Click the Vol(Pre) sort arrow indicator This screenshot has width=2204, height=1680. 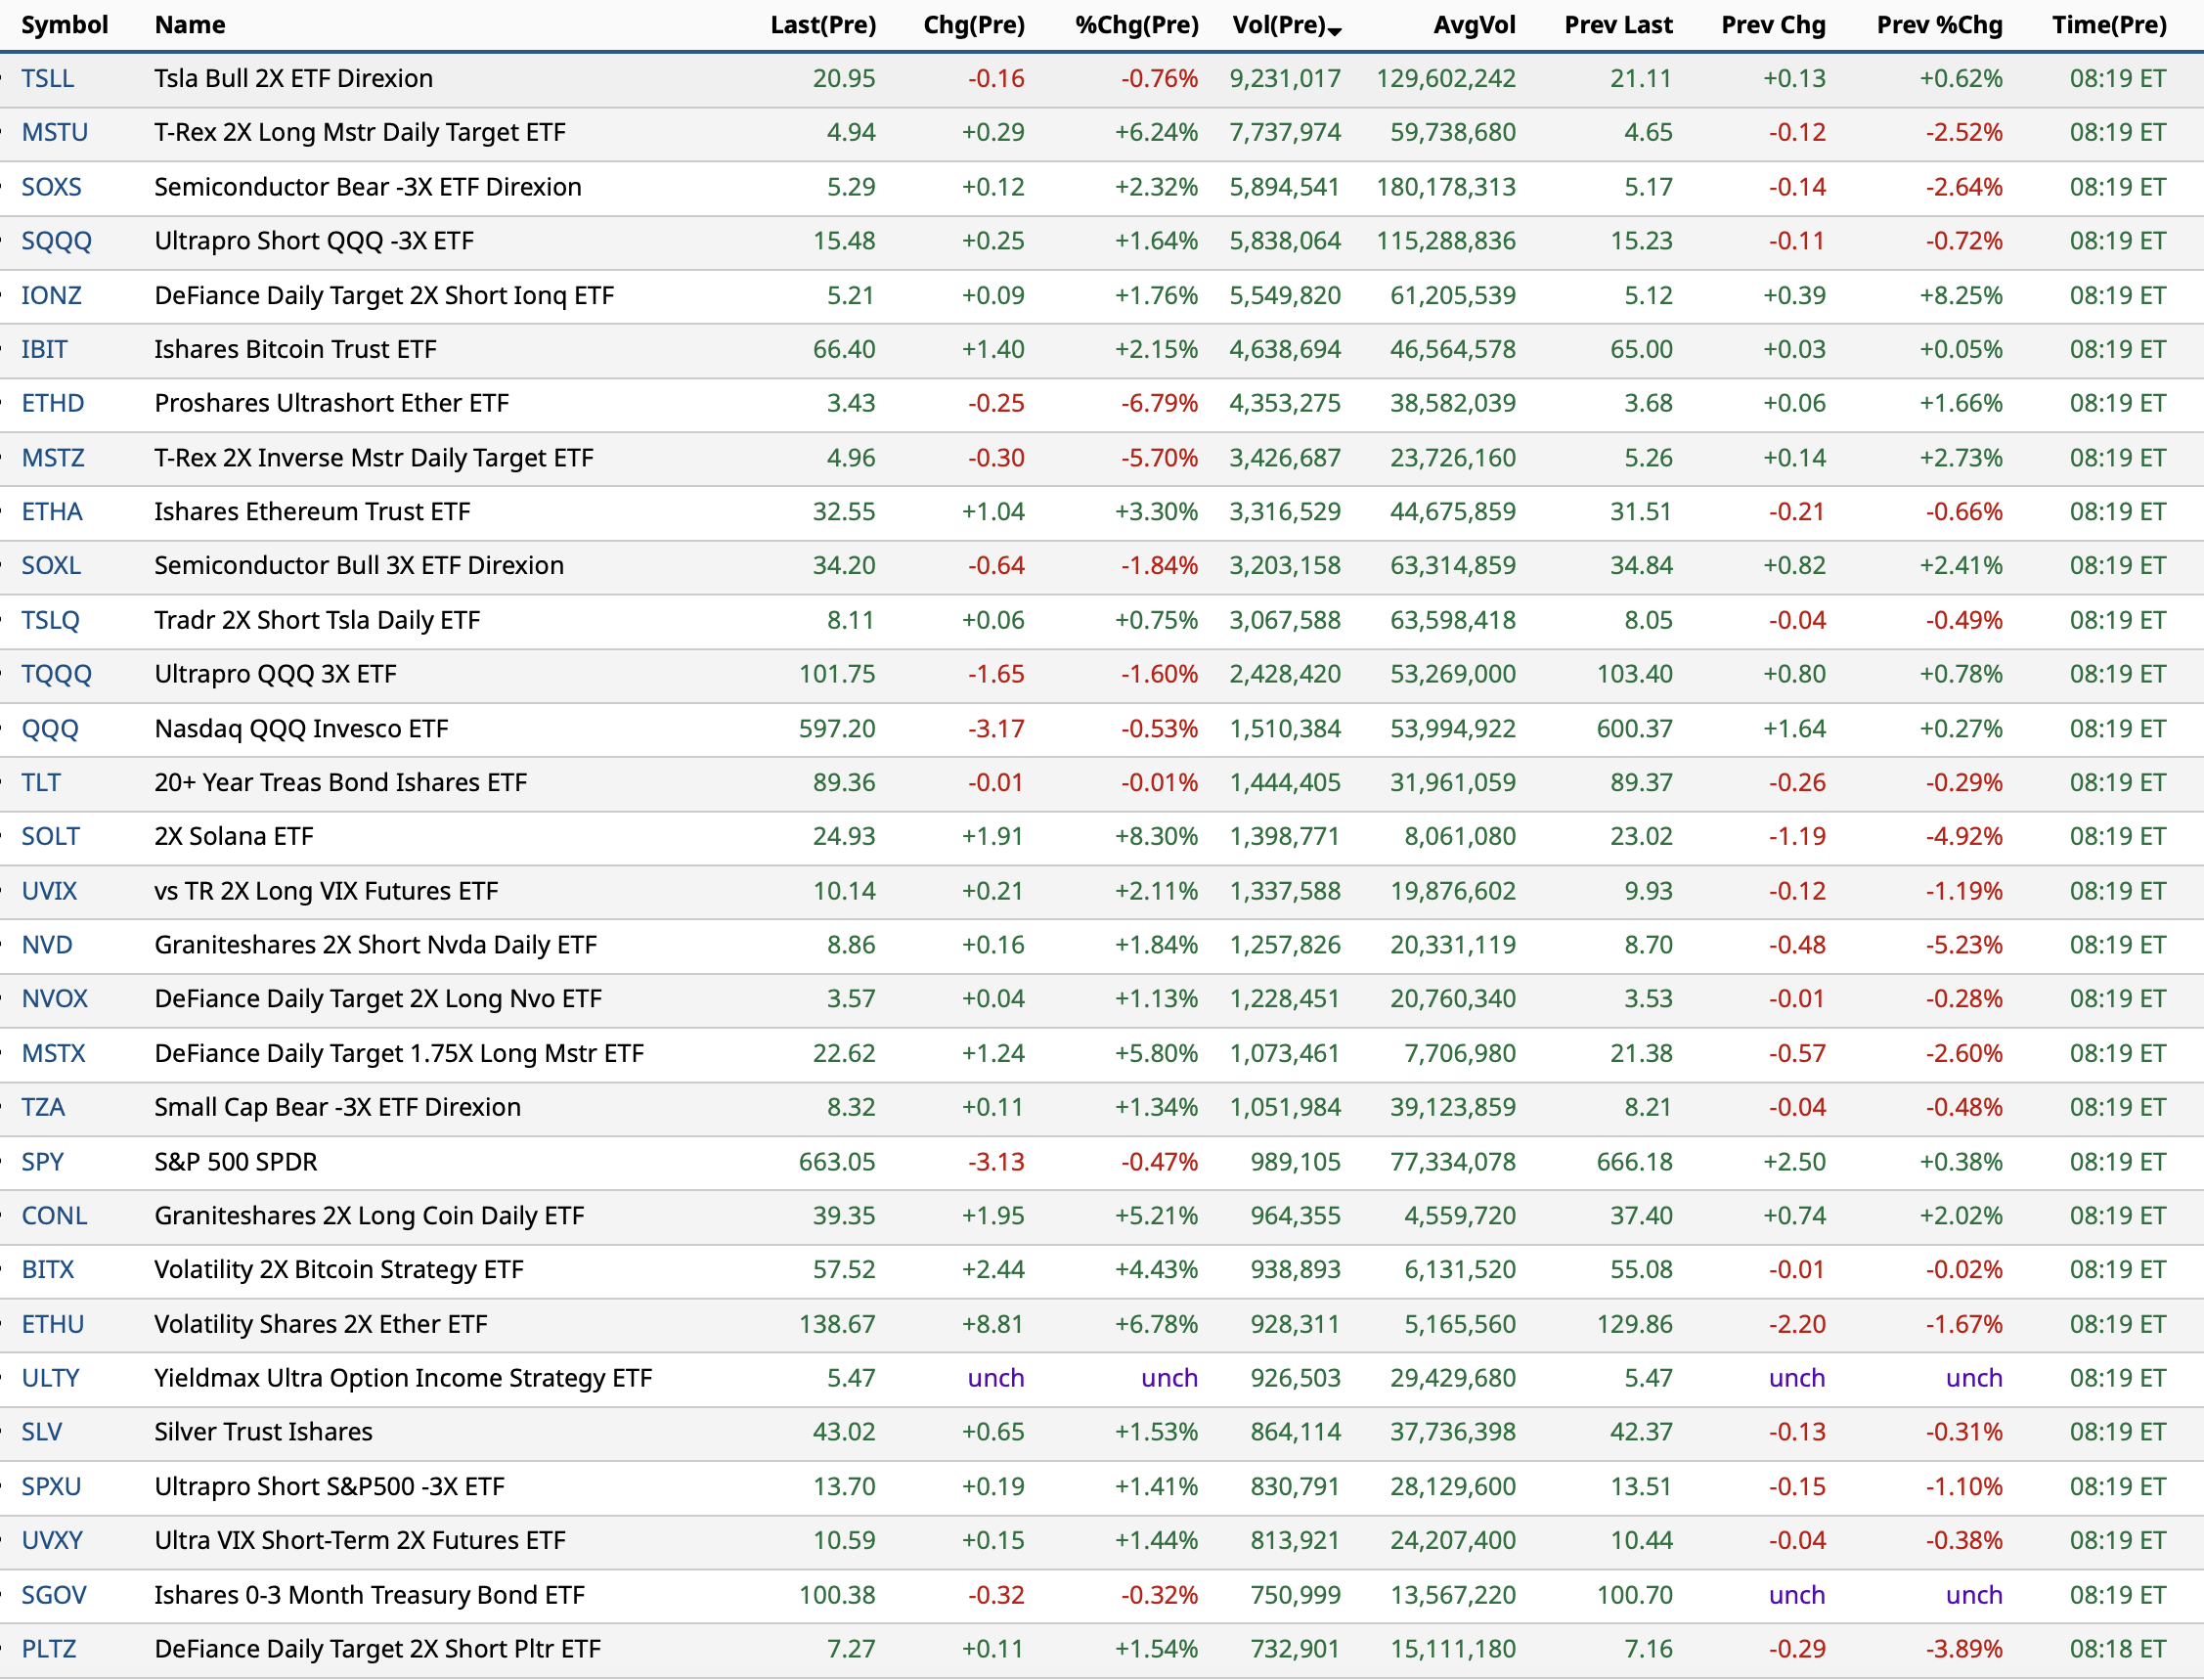(1335, 32)
